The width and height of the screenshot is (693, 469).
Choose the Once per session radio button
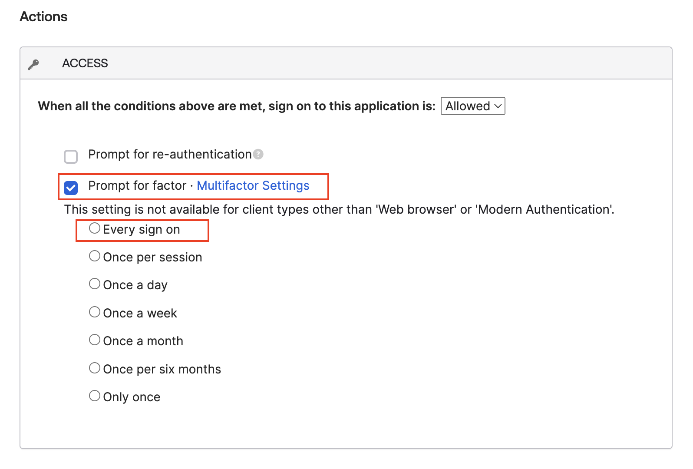click(95, 256)
